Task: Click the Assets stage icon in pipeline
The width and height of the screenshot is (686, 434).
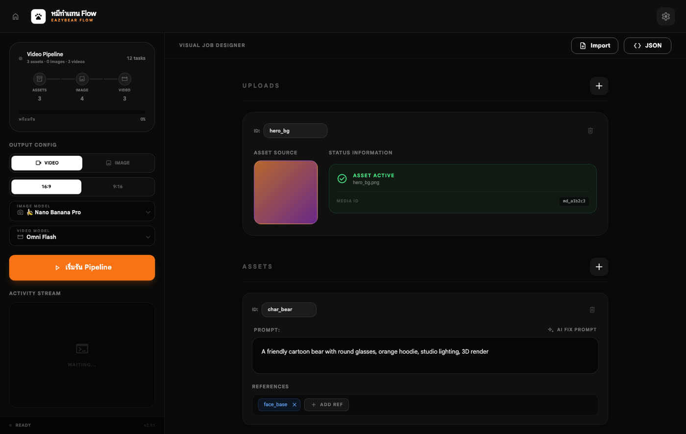Action: click(40, 79)
